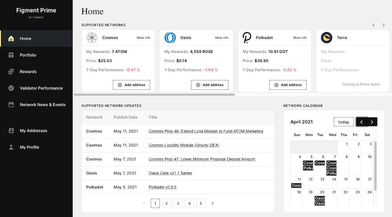Click the Network News & Events calendar icon
392x217 pixels.
coord(11,105)
